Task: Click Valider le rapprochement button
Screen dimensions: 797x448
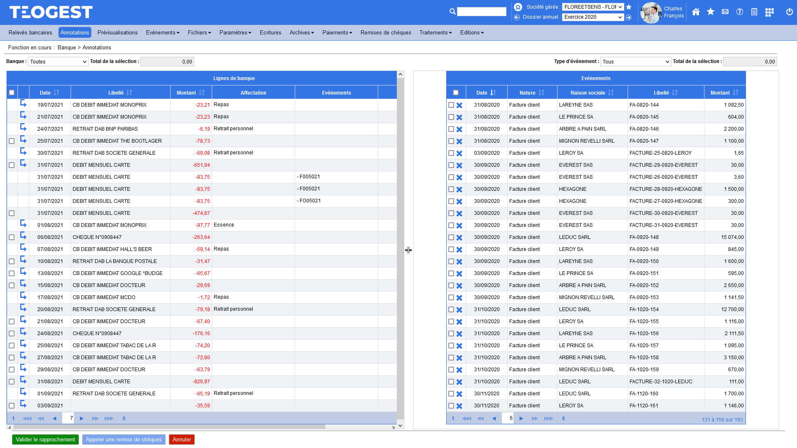Action: pyautogui.click(x=45, y=439)
